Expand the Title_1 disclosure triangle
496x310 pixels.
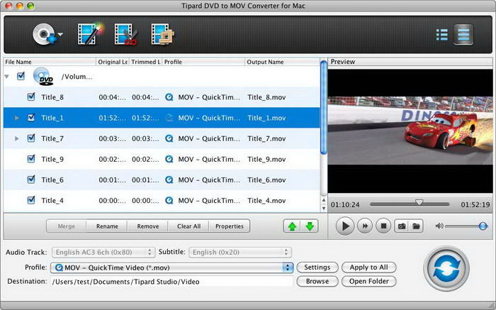pos(17,118)
